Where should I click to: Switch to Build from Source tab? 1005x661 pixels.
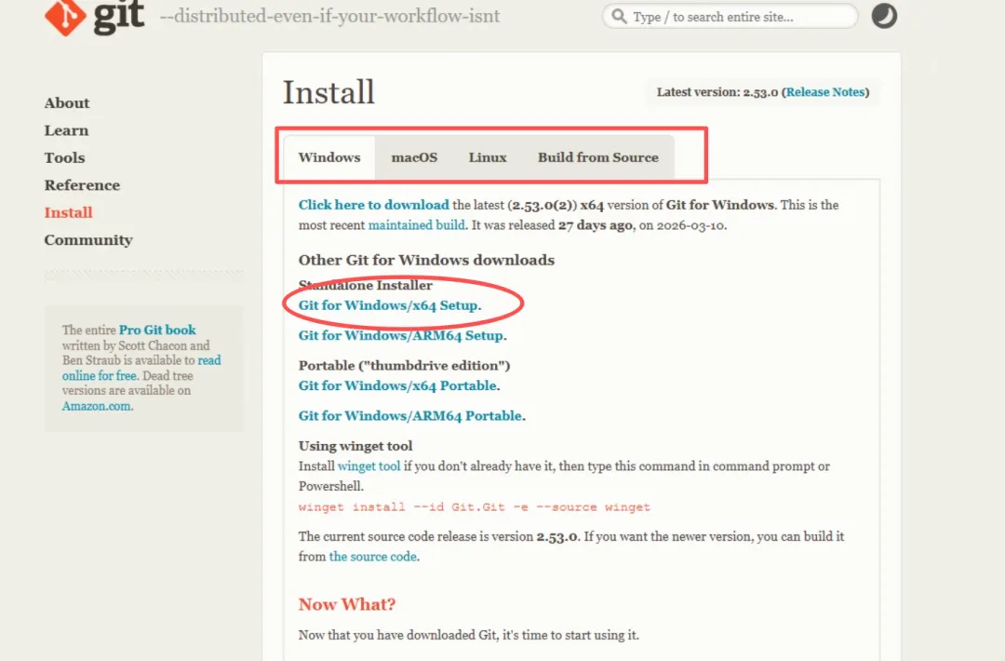598,157
